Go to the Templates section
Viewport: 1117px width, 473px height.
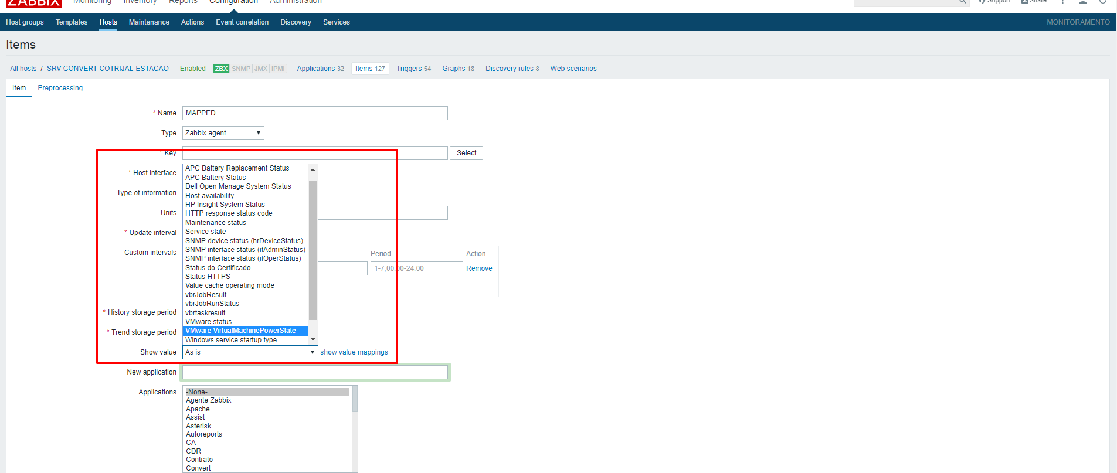pyautogui.click(x=72, y=22)
